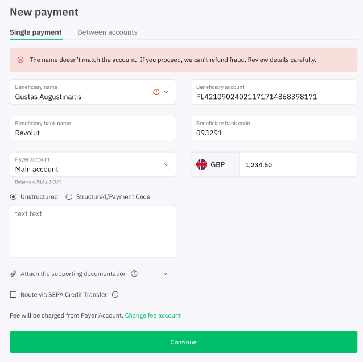Click the warning icon in Beneficiary name field
The width and height of the screenshot is (363, 362).
click(x=156, y=92)
